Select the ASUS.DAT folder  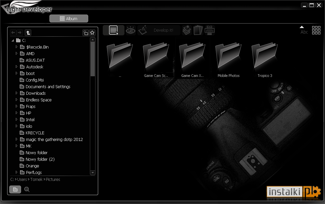click(32, 60)
